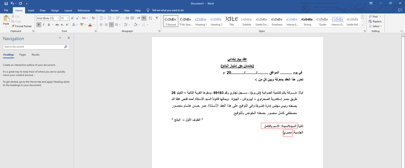This screenshot has height=168, width=405.
Task: Align text to the left
Action: click(x=102, y=25)
